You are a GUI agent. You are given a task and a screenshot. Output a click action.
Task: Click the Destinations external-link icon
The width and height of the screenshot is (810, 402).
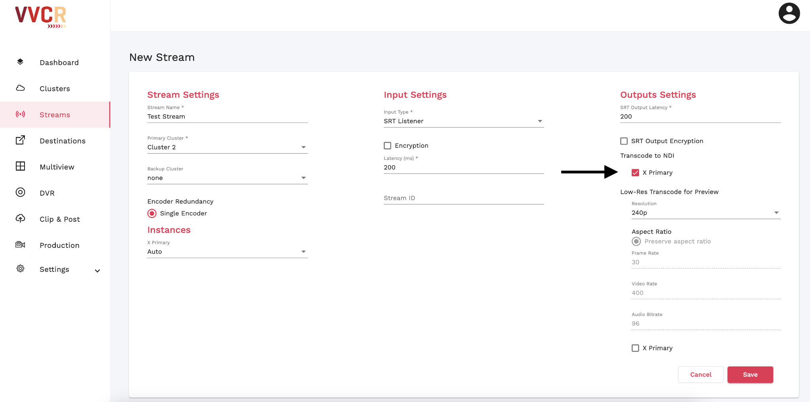[20, 140]
